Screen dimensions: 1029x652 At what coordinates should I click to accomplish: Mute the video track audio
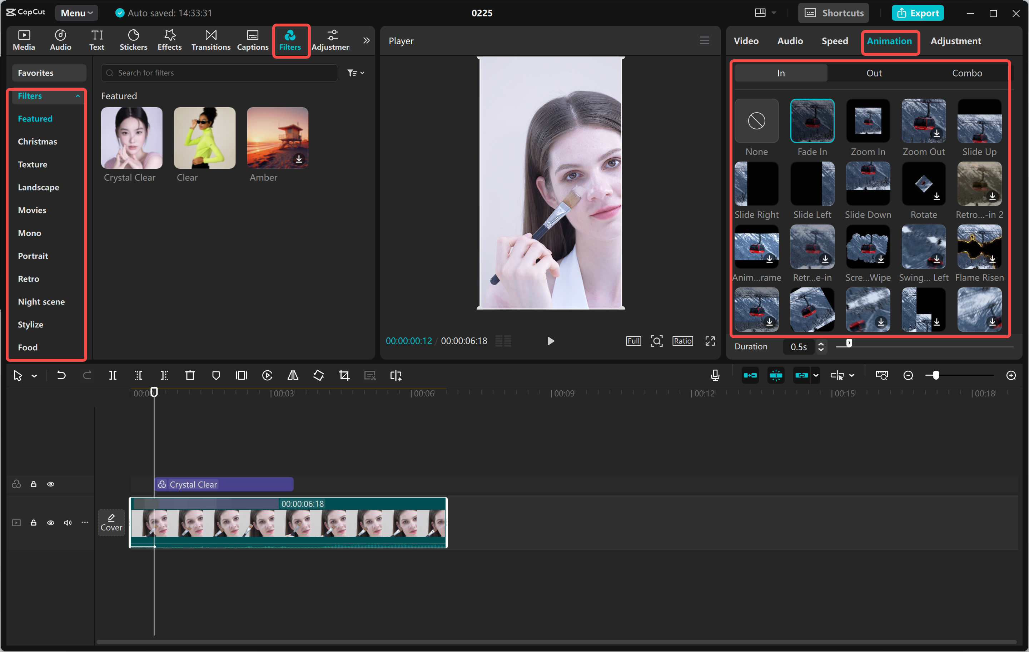point(68,523)
